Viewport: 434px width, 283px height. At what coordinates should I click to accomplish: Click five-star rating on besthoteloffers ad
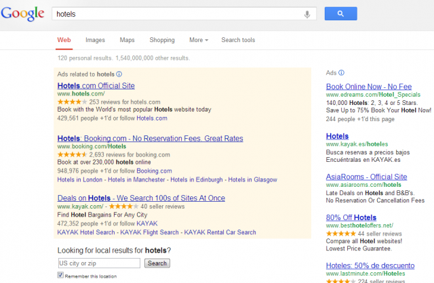pyautogui.click(x=340, y=234)
